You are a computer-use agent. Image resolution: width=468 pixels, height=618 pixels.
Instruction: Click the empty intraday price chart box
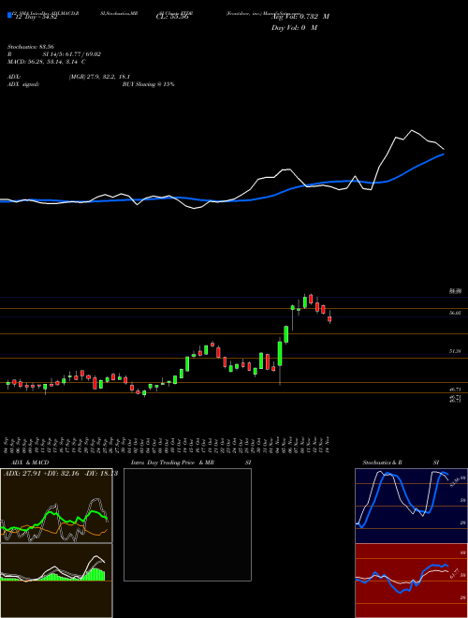187,524
